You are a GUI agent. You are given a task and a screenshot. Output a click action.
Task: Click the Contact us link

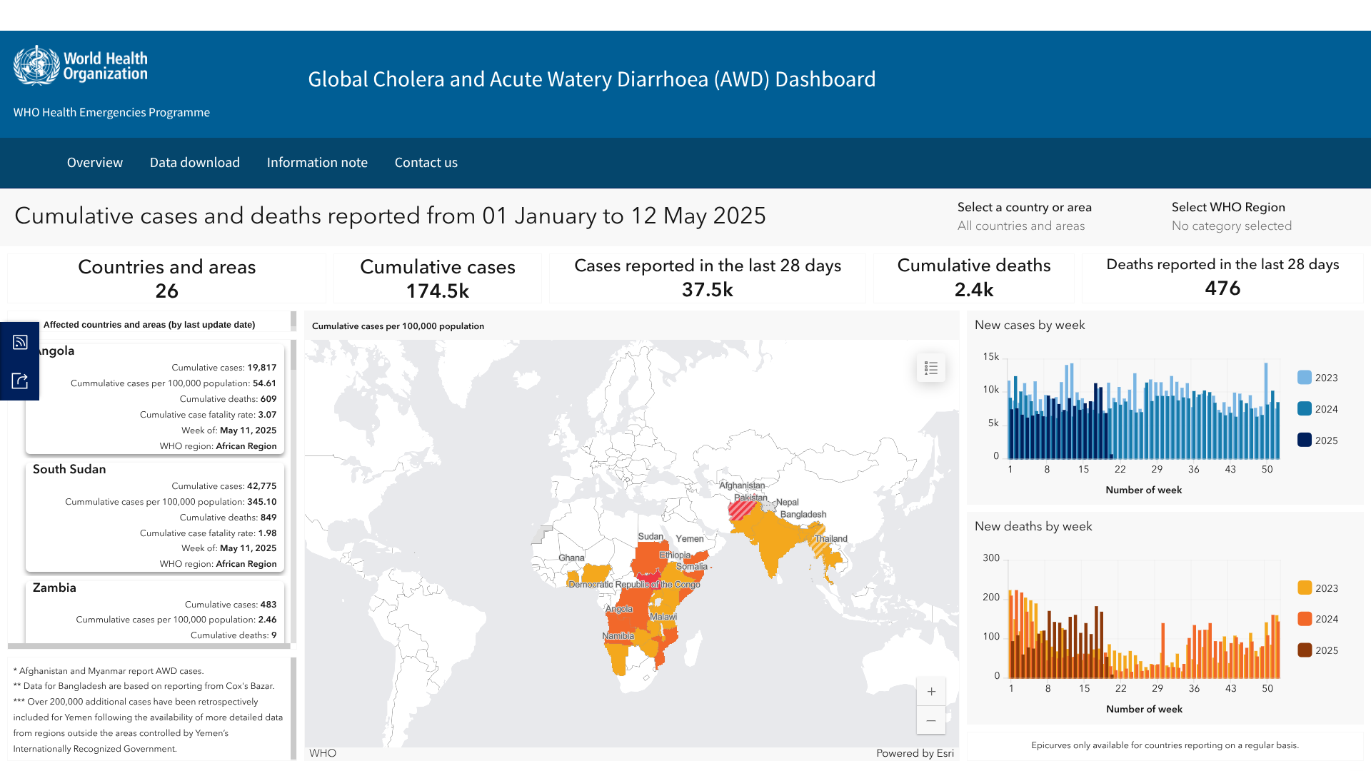[x=426, y=163]
